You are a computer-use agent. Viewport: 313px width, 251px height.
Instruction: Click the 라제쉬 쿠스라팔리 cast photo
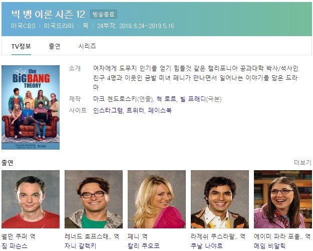(220, 199)
